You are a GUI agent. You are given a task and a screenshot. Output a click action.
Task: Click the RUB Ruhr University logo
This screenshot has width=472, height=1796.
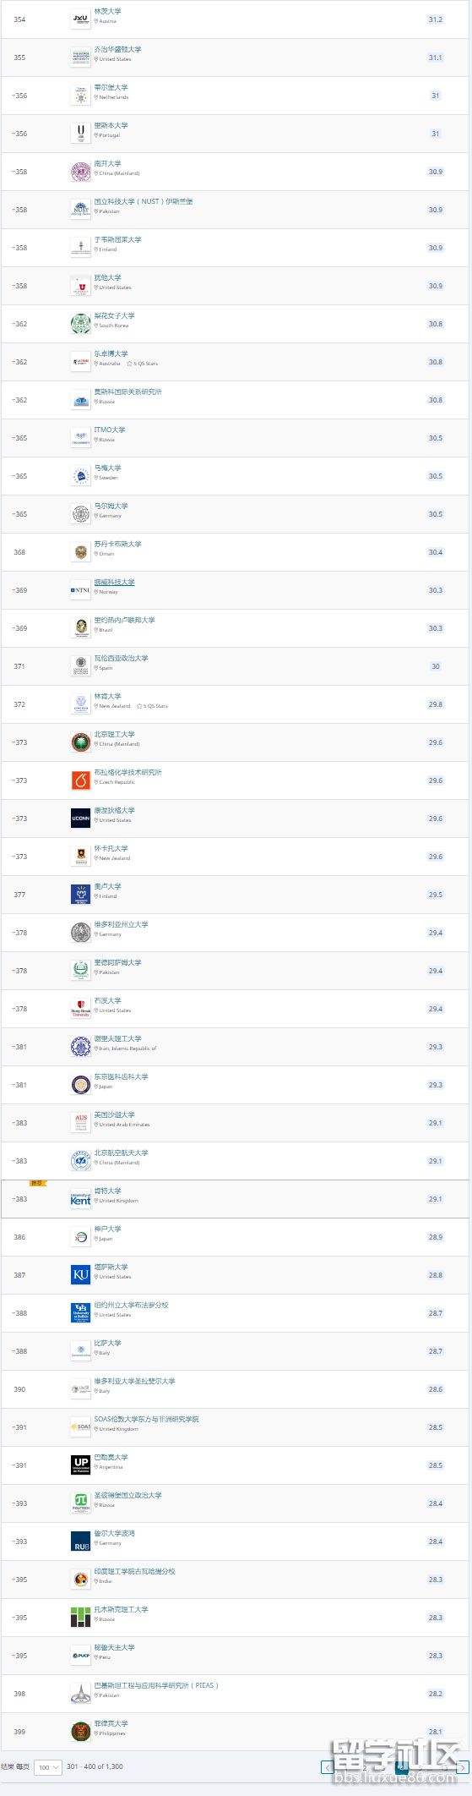click(80, 1541)
